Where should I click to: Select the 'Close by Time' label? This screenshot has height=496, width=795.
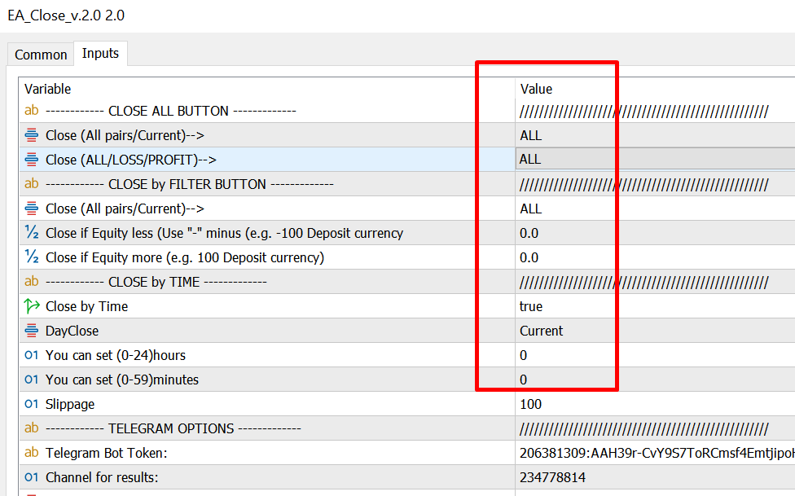point(86,306)
